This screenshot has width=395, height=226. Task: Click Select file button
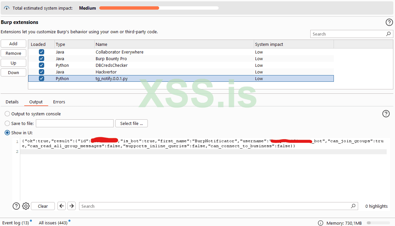[132, 123]
